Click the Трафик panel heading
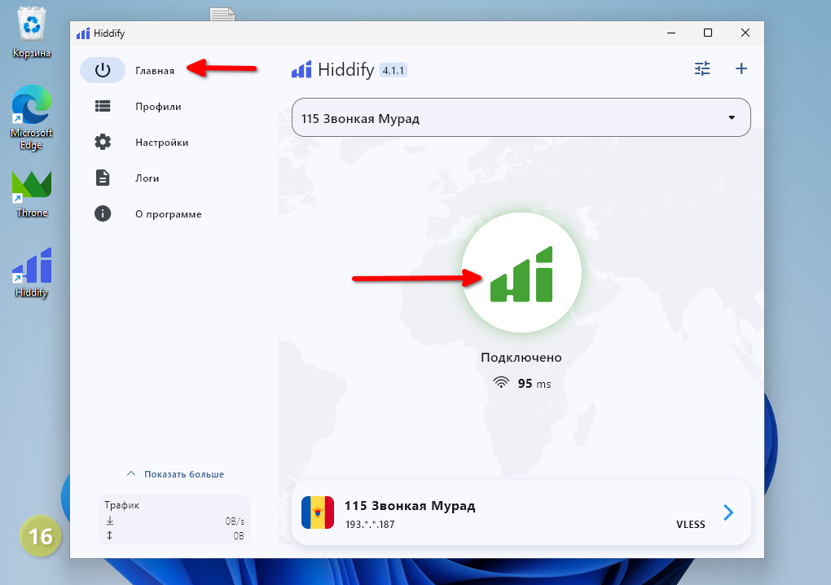 [122, 505]
